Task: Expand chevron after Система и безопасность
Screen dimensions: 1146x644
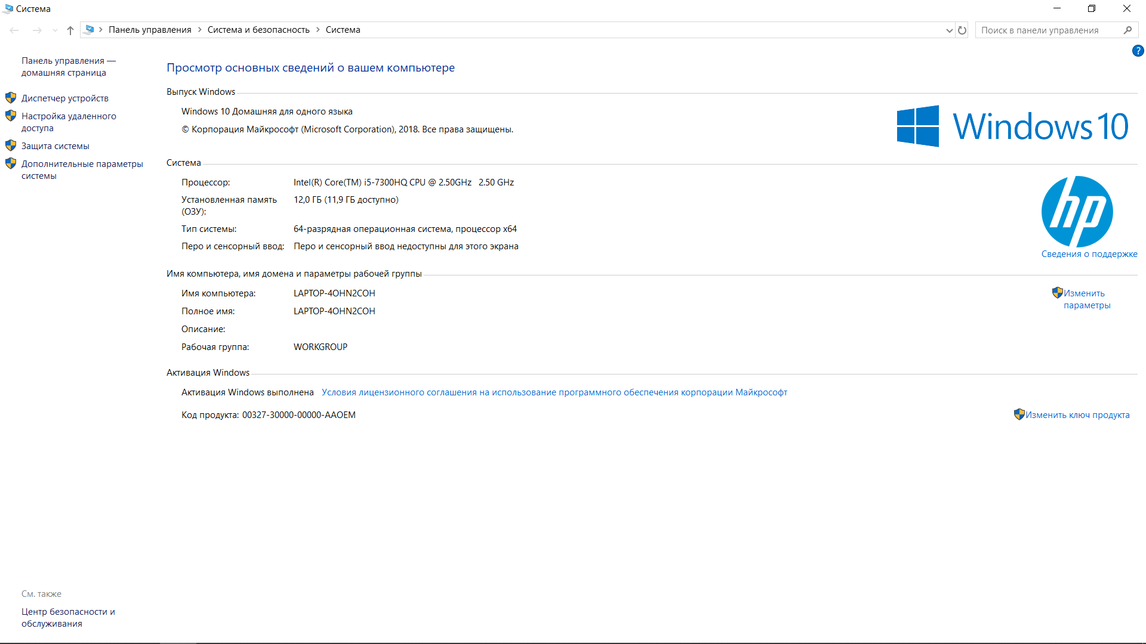Action: pos(318,30)
